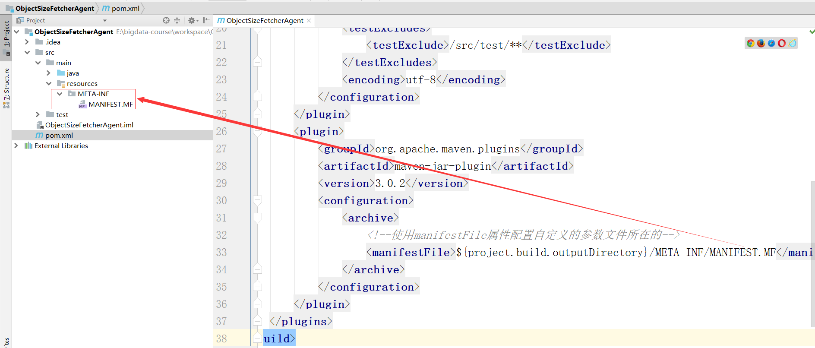
Task: Click line number 33 in the gutter
Action: tap(221, 252)
